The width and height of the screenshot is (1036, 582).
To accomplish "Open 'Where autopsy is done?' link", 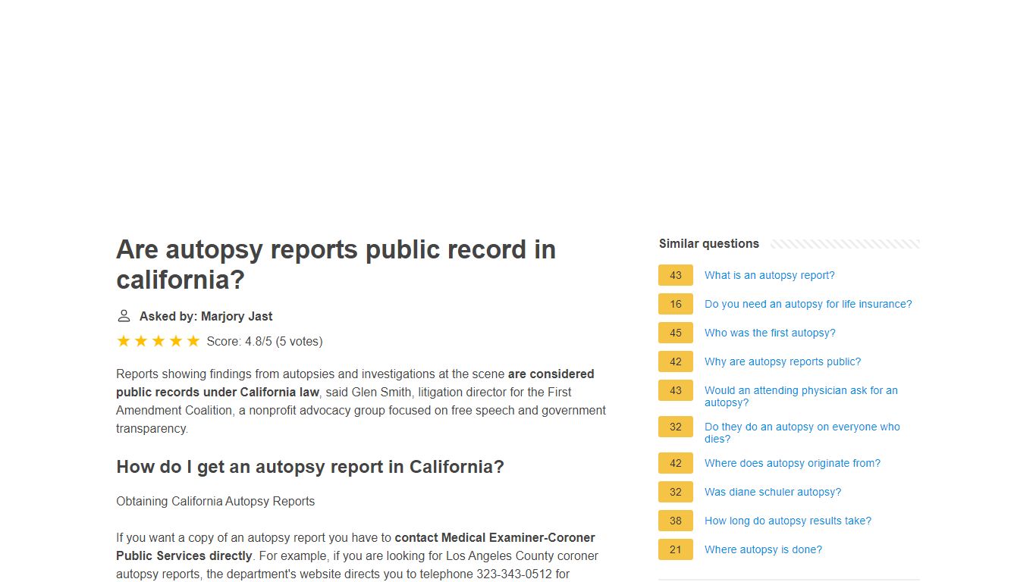I will pyautogui.click(x=763, y=549).
